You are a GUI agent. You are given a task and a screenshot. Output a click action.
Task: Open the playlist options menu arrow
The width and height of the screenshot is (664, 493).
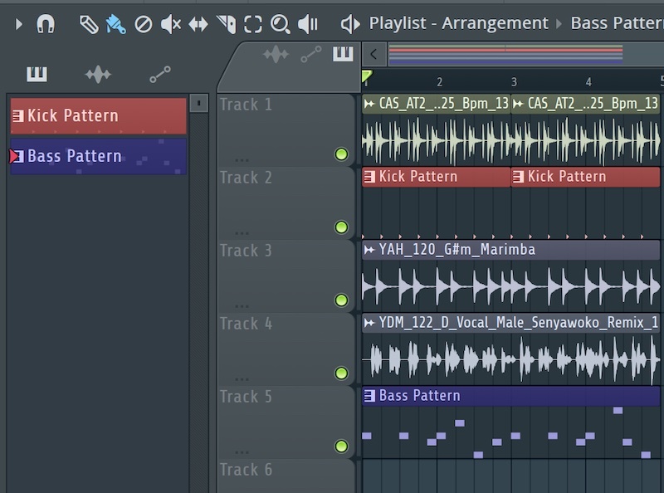19,24
